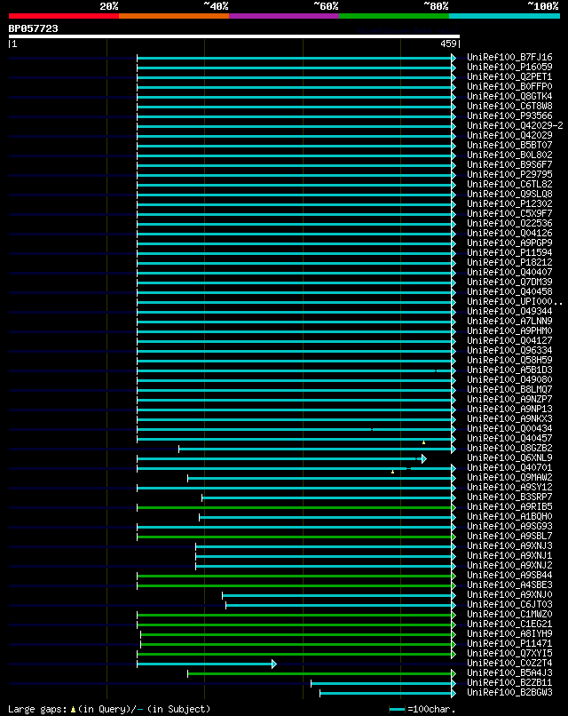The height and width of the screenshot is (716, 568).
Task: Click the arrowhead ending the Q6XNL9 alignment
Action: 424,459
